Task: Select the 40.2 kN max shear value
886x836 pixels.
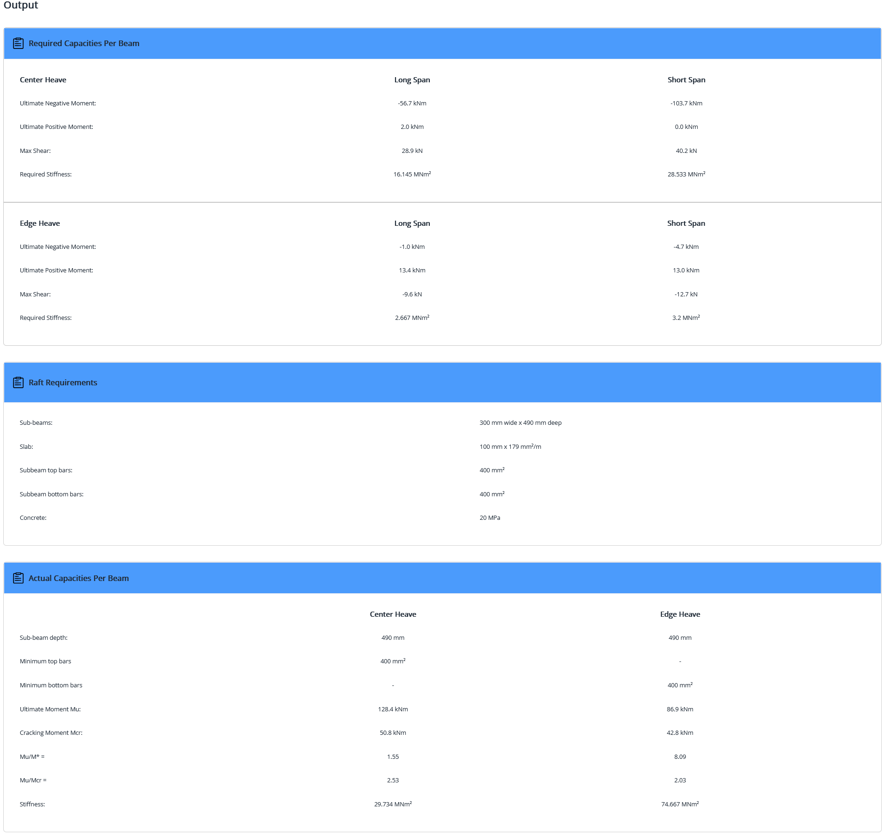Action: [x=686, y=151]
